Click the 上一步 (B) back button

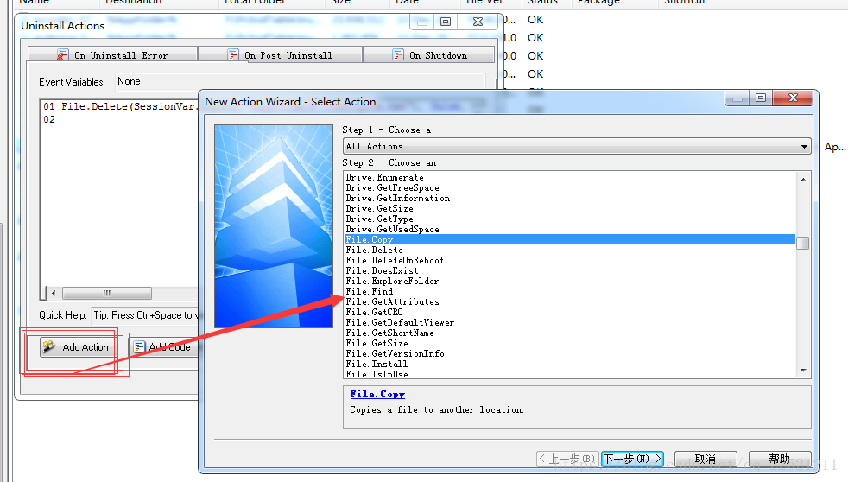tap(568, 459)
